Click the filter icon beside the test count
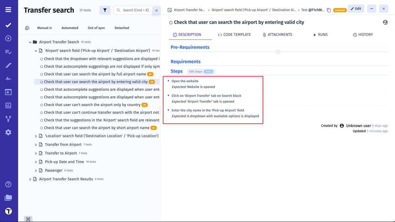 (105, 10)
